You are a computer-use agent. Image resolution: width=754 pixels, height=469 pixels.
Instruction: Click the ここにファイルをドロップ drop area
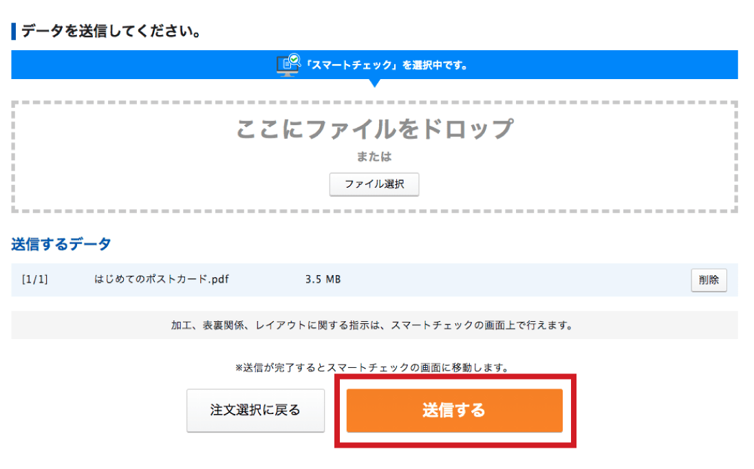[374, 129]
